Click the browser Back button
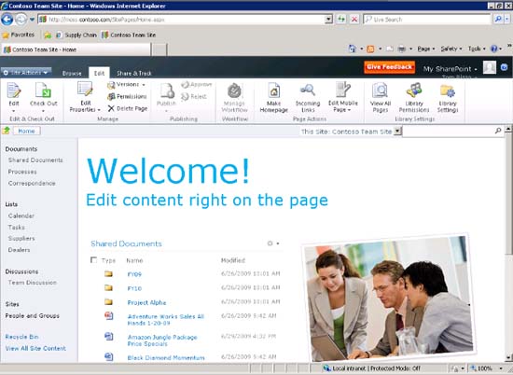This screenshot has height=375, width=513. point(7,20)
